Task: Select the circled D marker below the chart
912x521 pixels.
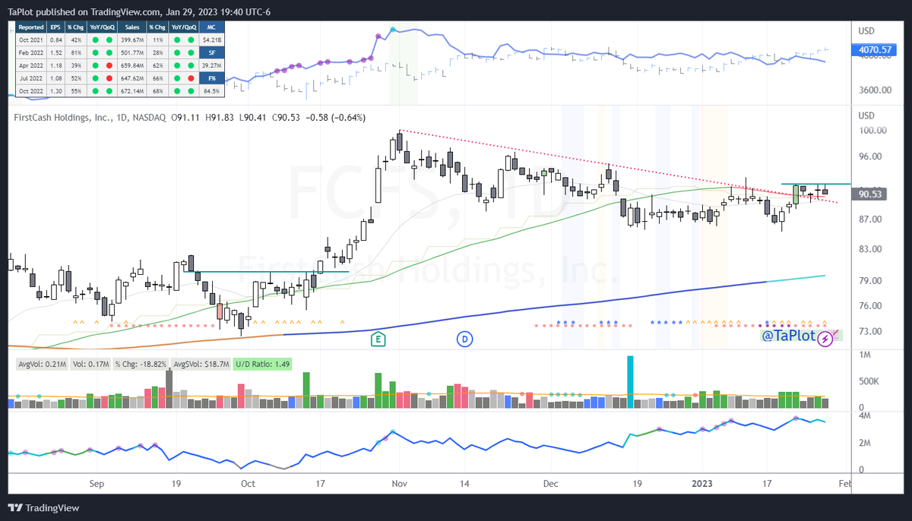Action: [464, 339]
